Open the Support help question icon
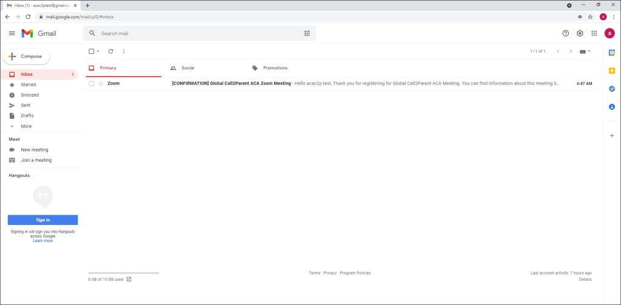The width and height of the screenshot is (621, 305). [566, 33]
